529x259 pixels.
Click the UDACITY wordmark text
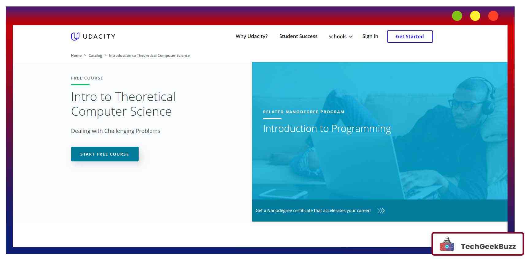tap(99, 37)
